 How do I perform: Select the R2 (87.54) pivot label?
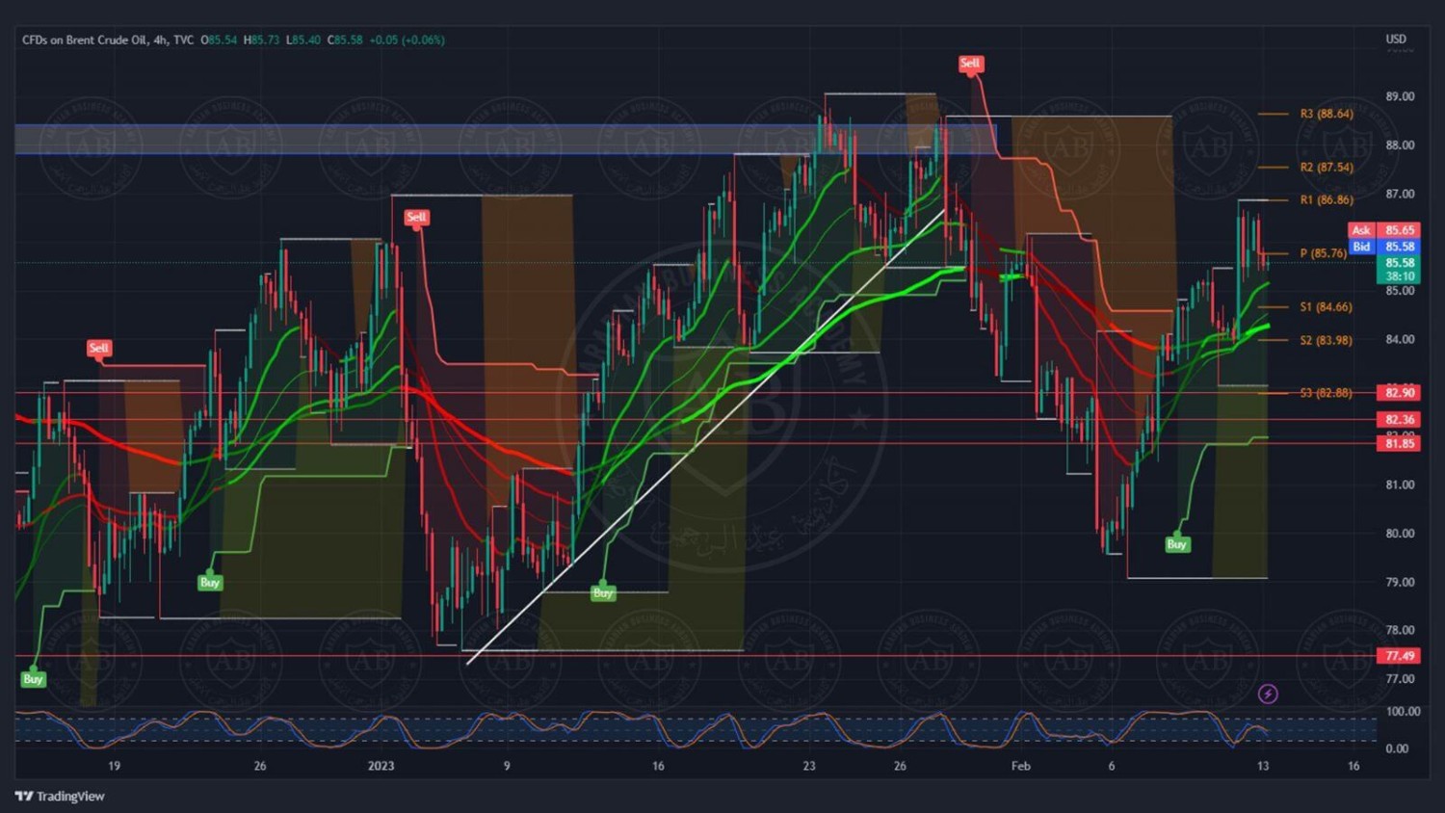click(1327, 167)
